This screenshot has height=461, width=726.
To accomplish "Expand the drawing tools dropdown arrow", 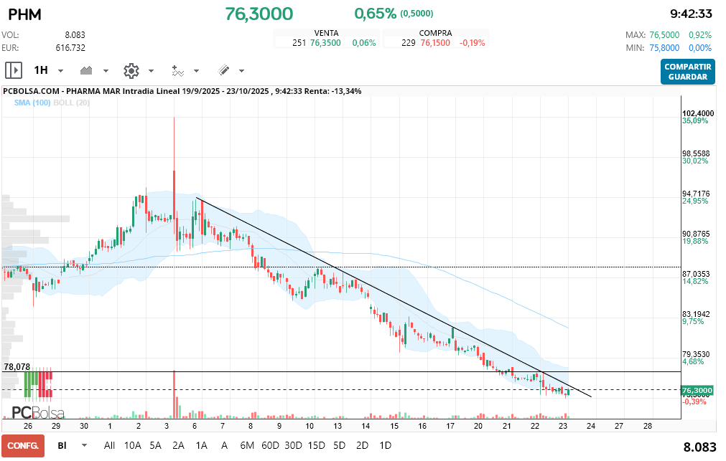I will [241, 71].
